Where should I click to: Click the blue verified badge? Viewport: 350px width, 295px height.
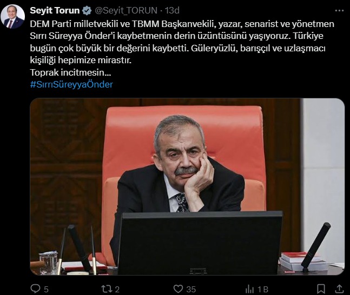(87, 10)
